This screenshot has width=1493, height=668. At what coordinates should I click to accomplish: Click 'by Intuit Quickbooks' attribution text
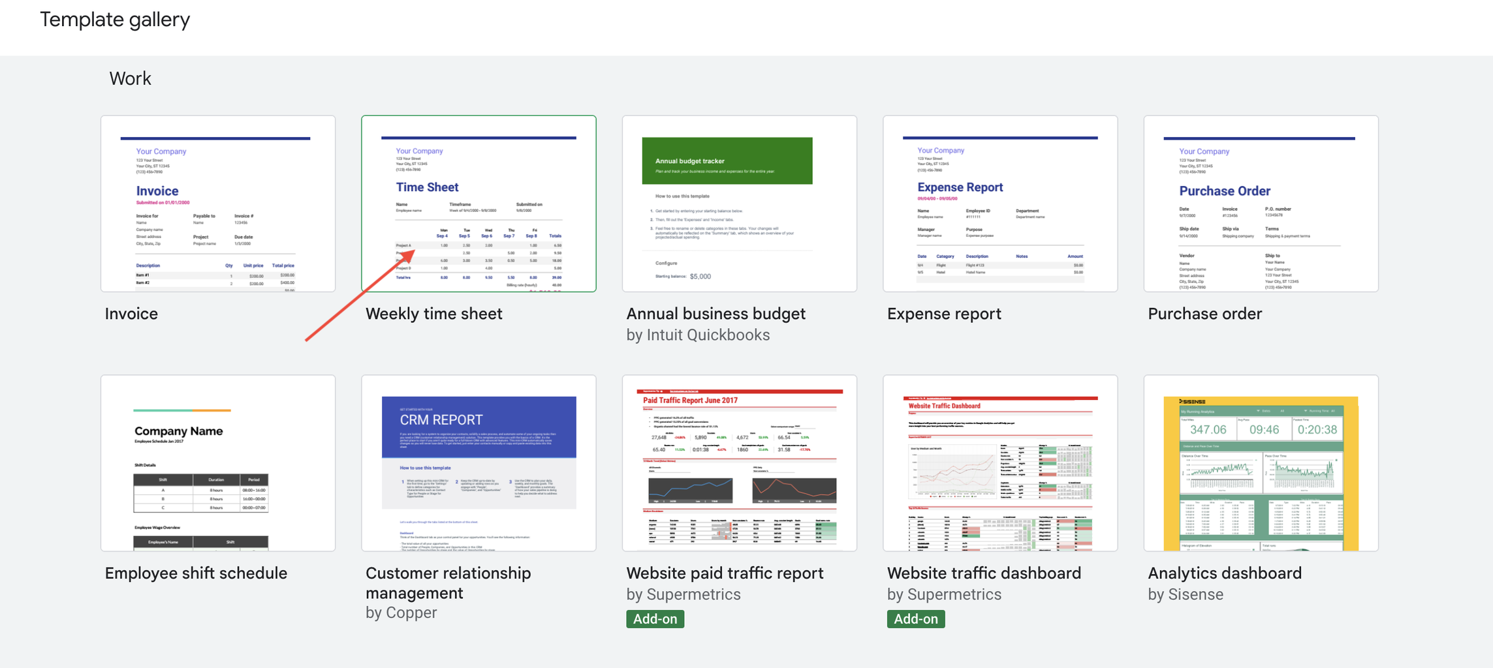[698, 335]
